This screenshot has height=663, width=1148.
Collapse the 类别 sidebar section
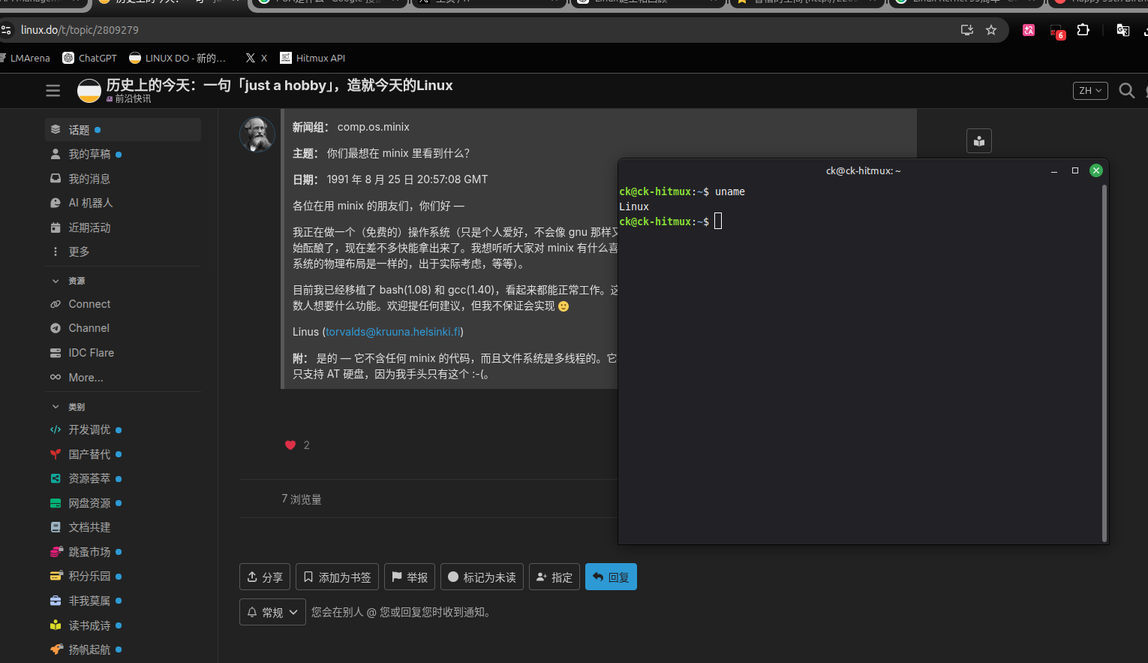pyautogui.click(x=68, y=407)
